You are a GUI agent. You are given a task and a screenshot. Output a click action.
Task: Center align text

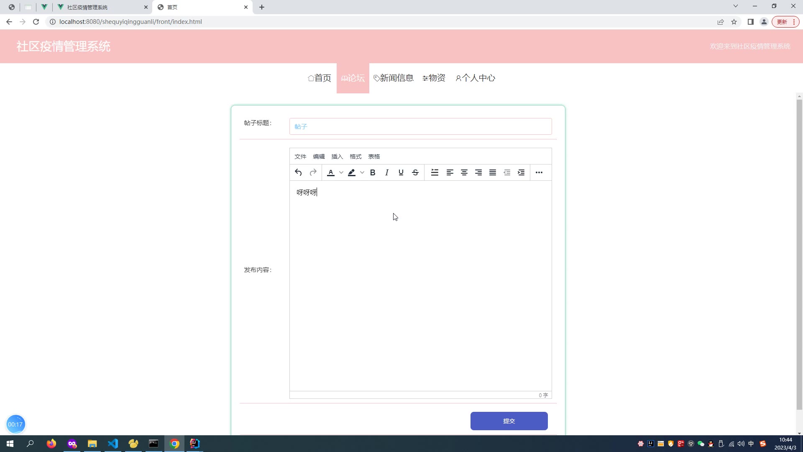tap(464, 172)
